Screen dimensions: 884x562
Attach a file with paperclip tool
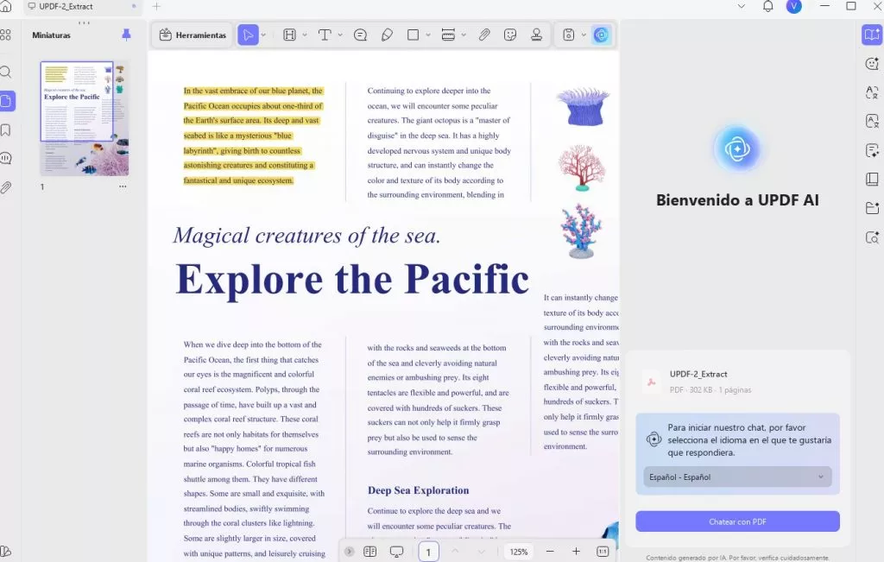(x=484, y=35)
